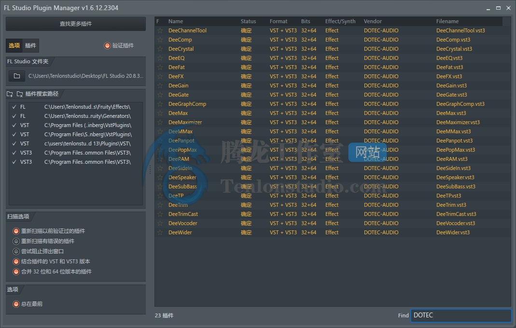The width and height of the screenshot is (516, 328).
Task: Sort plugins by Bits column
Action: [306, 21]
